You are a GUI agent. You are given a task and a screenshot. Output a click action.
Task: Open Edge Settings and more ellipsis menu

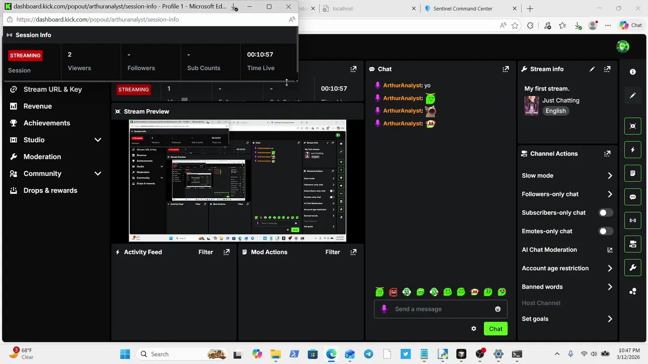(608, 25)
